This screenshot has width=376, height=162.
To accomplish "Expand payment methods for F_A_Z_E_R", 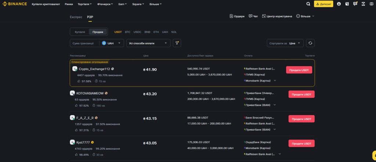I will click(x=275, y=129).
